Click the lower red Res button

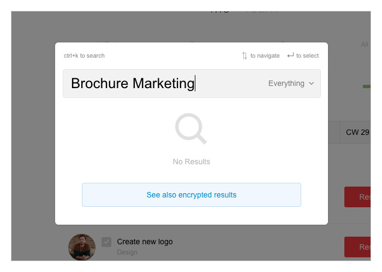[357, 247]
